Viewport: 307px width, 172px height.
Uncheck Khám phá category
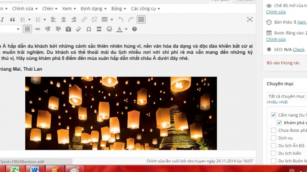(279, 123)
